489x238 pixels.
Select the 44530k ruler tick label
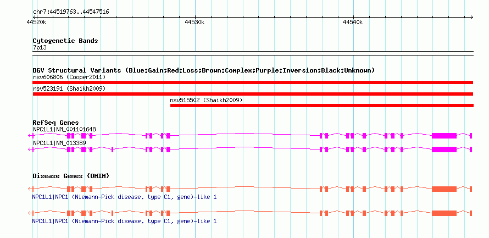coord(195,22)
